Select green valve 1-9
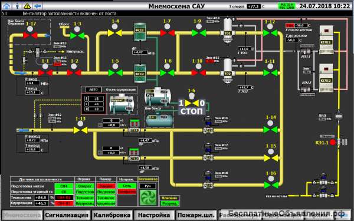Image resolution: width=354 pixels, height=221 pixels. 199,33
